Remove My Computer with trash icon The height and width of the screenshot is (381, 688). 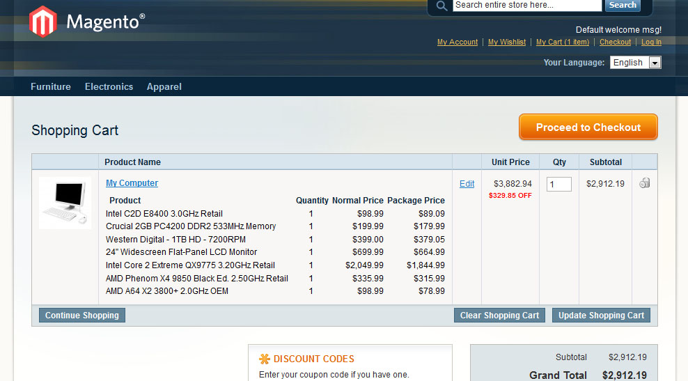point(645,183)
